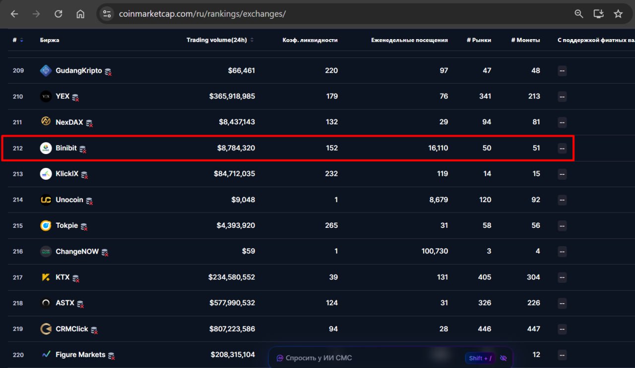The image size is (635, 368).
Task: Click the reserves icon next to Figure Markets
Action: click(112, 356)
